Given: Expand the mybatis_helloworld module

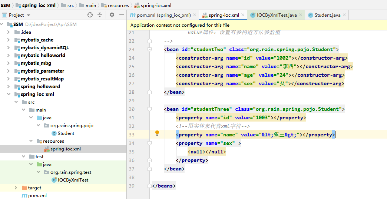Looking at the screenshot, I should 9,56.
